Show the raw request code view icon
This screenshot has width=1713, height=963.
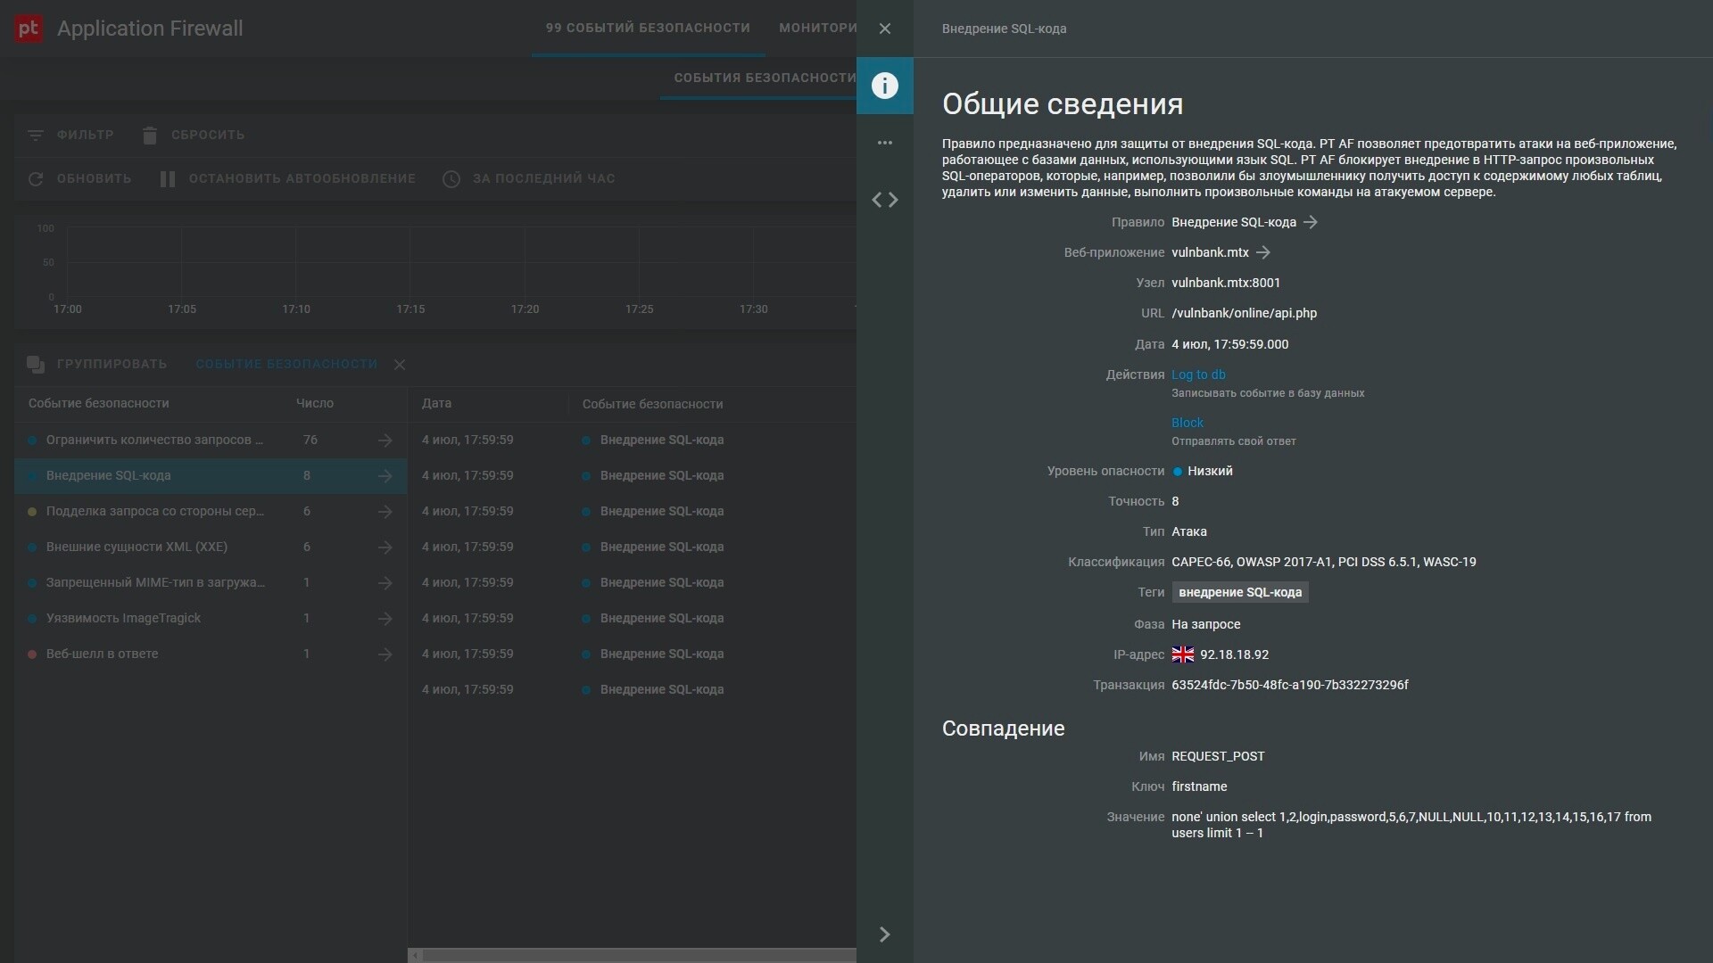coord(884,200)
